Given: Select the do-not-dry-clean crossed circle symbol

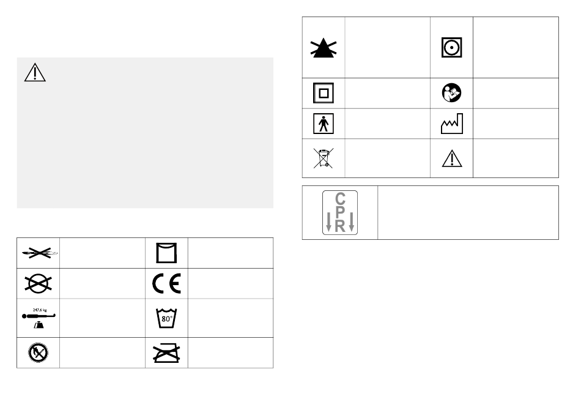Looking at the screenshot, I should pos(38,284).
